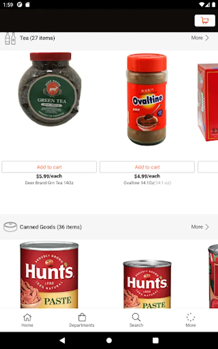Go to the Home tab

point(27,320)
